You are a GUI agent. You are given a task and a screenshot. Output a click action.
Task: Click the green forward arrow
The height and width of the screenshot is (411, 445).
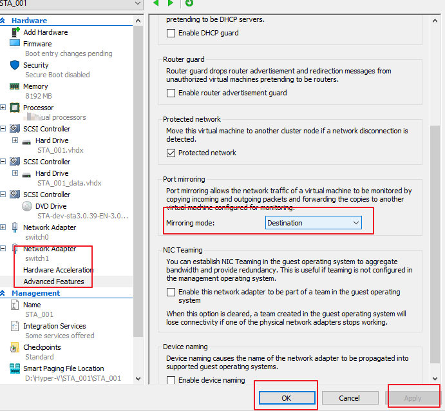coord(170,3)
